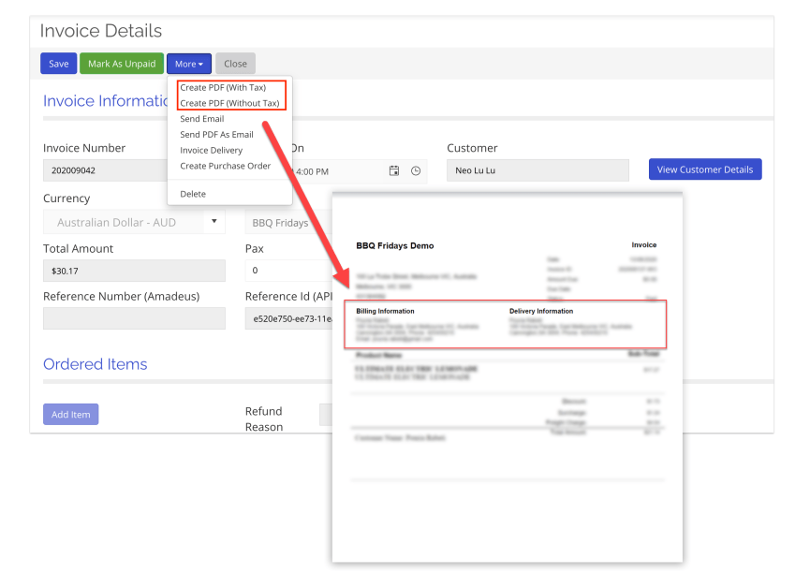Choose Send Email from the menu
Screen dimensions: 810x588
coord(202,119)
